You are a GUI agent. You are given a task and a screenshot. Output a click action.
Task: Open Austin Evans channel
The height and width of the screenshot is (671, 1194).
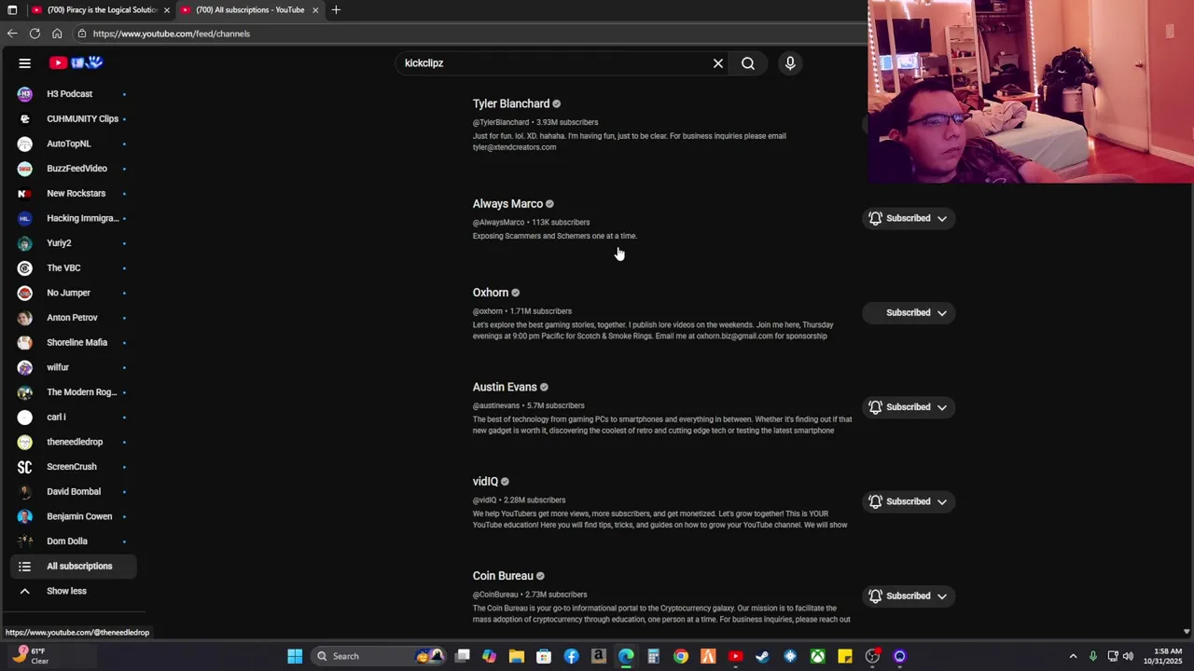(x=505, y=387)
